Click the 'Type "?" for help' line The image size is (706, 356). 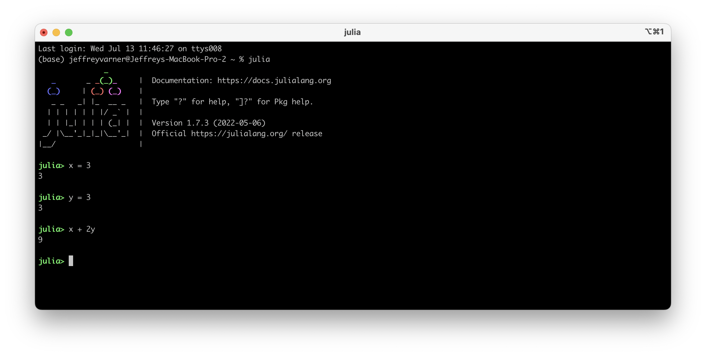(232, 102)
